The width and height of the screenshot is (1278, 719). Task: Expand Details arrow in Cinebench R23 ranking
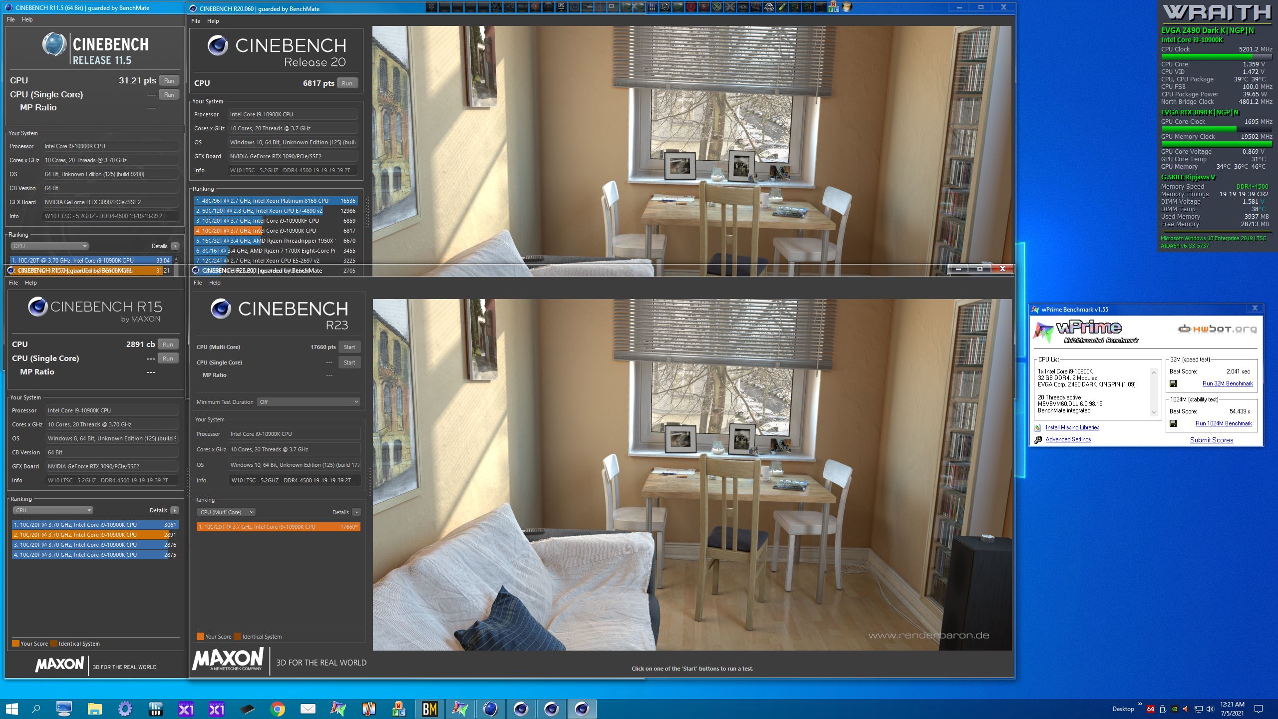356,512
